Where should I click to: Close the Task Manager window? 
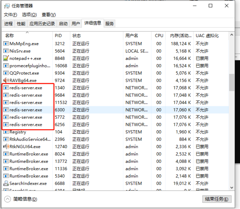(x=226, y=6)
